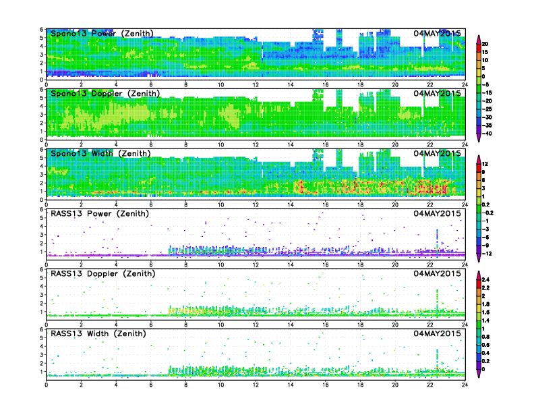Click the 'RASS13 Doppler (Zenith)' panel title
Screen dimensions: 534x413
[x=103, y=273]
